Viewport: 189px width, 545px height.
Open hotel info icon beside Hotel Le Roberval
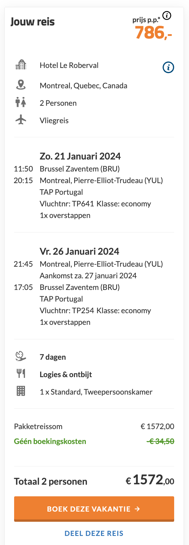click(168, 67)
